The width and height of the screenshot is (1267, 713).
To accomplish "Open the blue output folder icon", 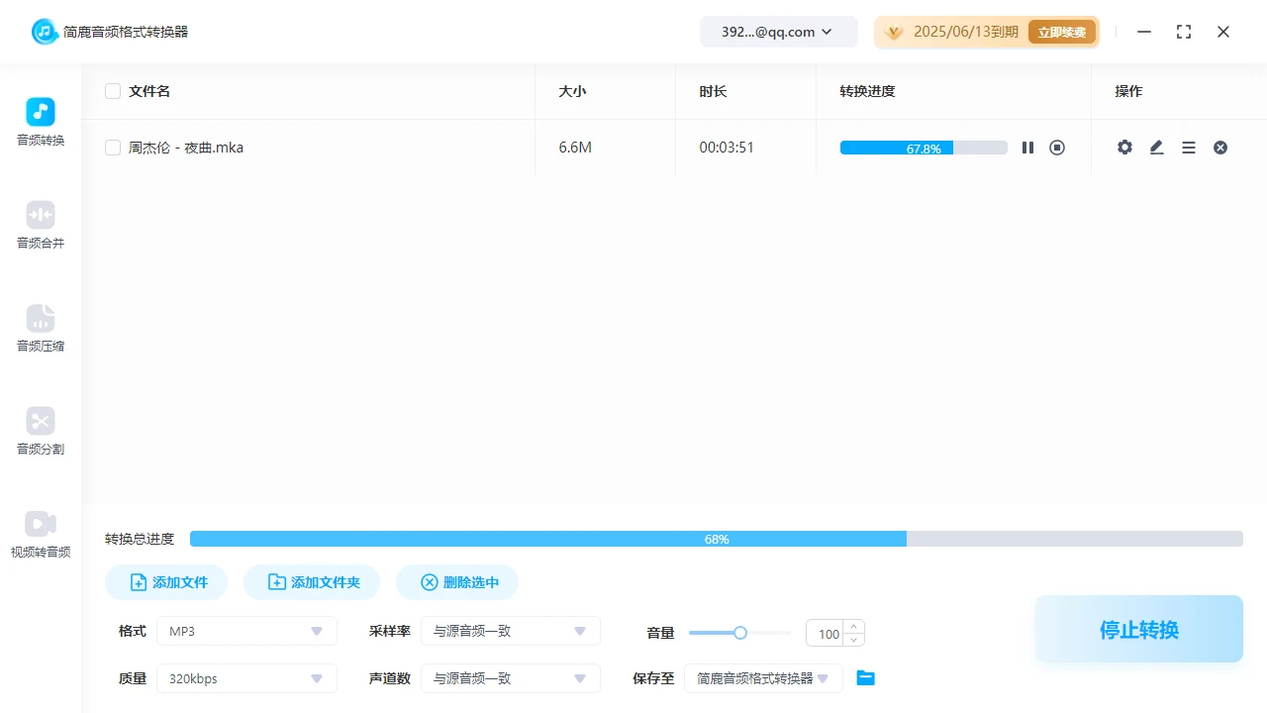I will (x=866, y=678).
